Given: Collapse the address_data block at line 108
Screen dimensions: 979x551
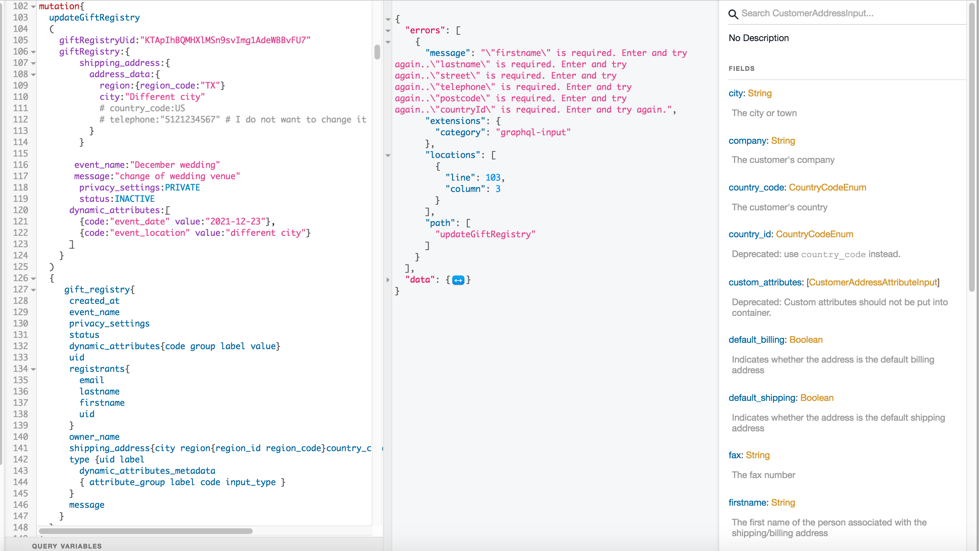Looking at the screenshot, I should tap(33, 75).
